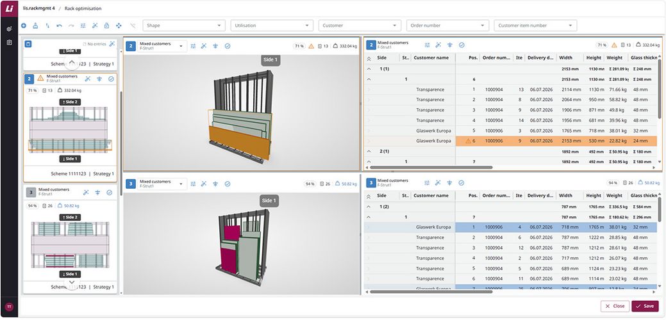Toggle the checkmark circle on rack 2 card

pos(112,79)
